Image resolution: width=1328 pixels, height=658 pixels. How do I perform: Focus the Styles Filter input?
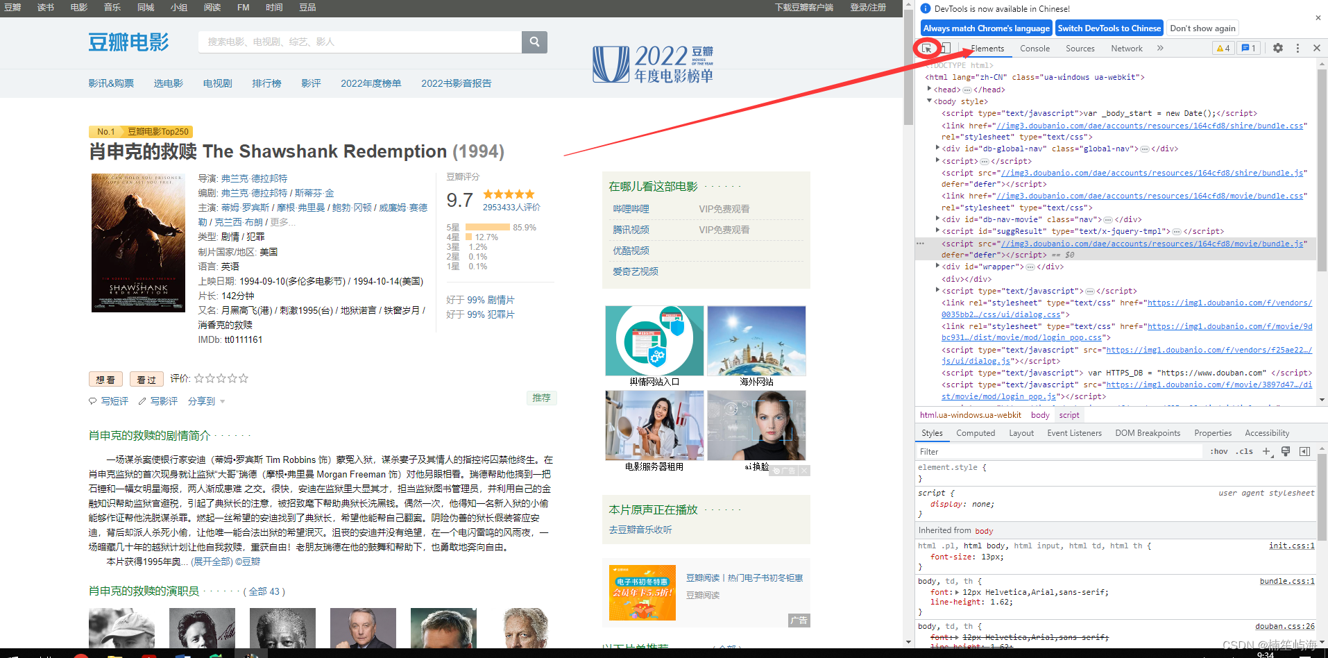point(1059,451)
